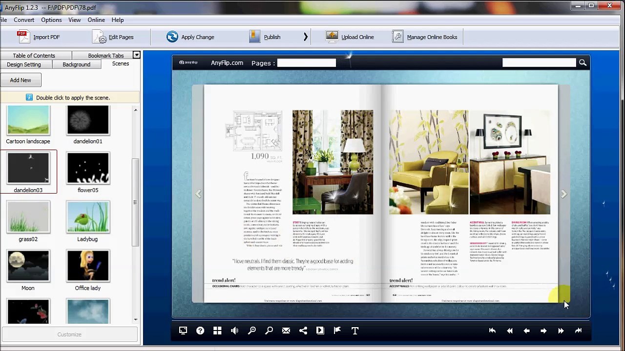This screenshot has width=625, height=351.
Task: Click the zoom in magnifier icon
Action: click(252, 331)
